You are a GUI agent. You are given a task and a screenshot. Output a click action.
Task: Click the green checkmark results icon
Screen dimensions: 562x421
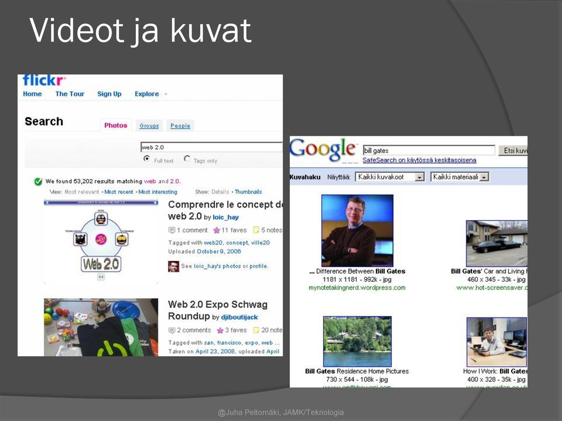pos(38,181)
